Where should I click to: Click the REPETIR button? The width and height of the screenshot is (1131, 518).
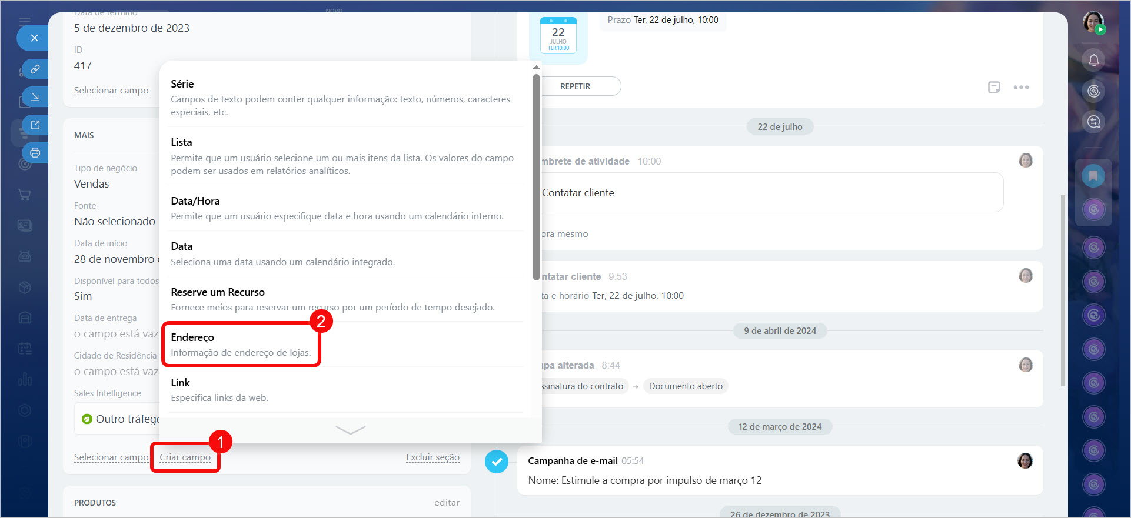576,86
